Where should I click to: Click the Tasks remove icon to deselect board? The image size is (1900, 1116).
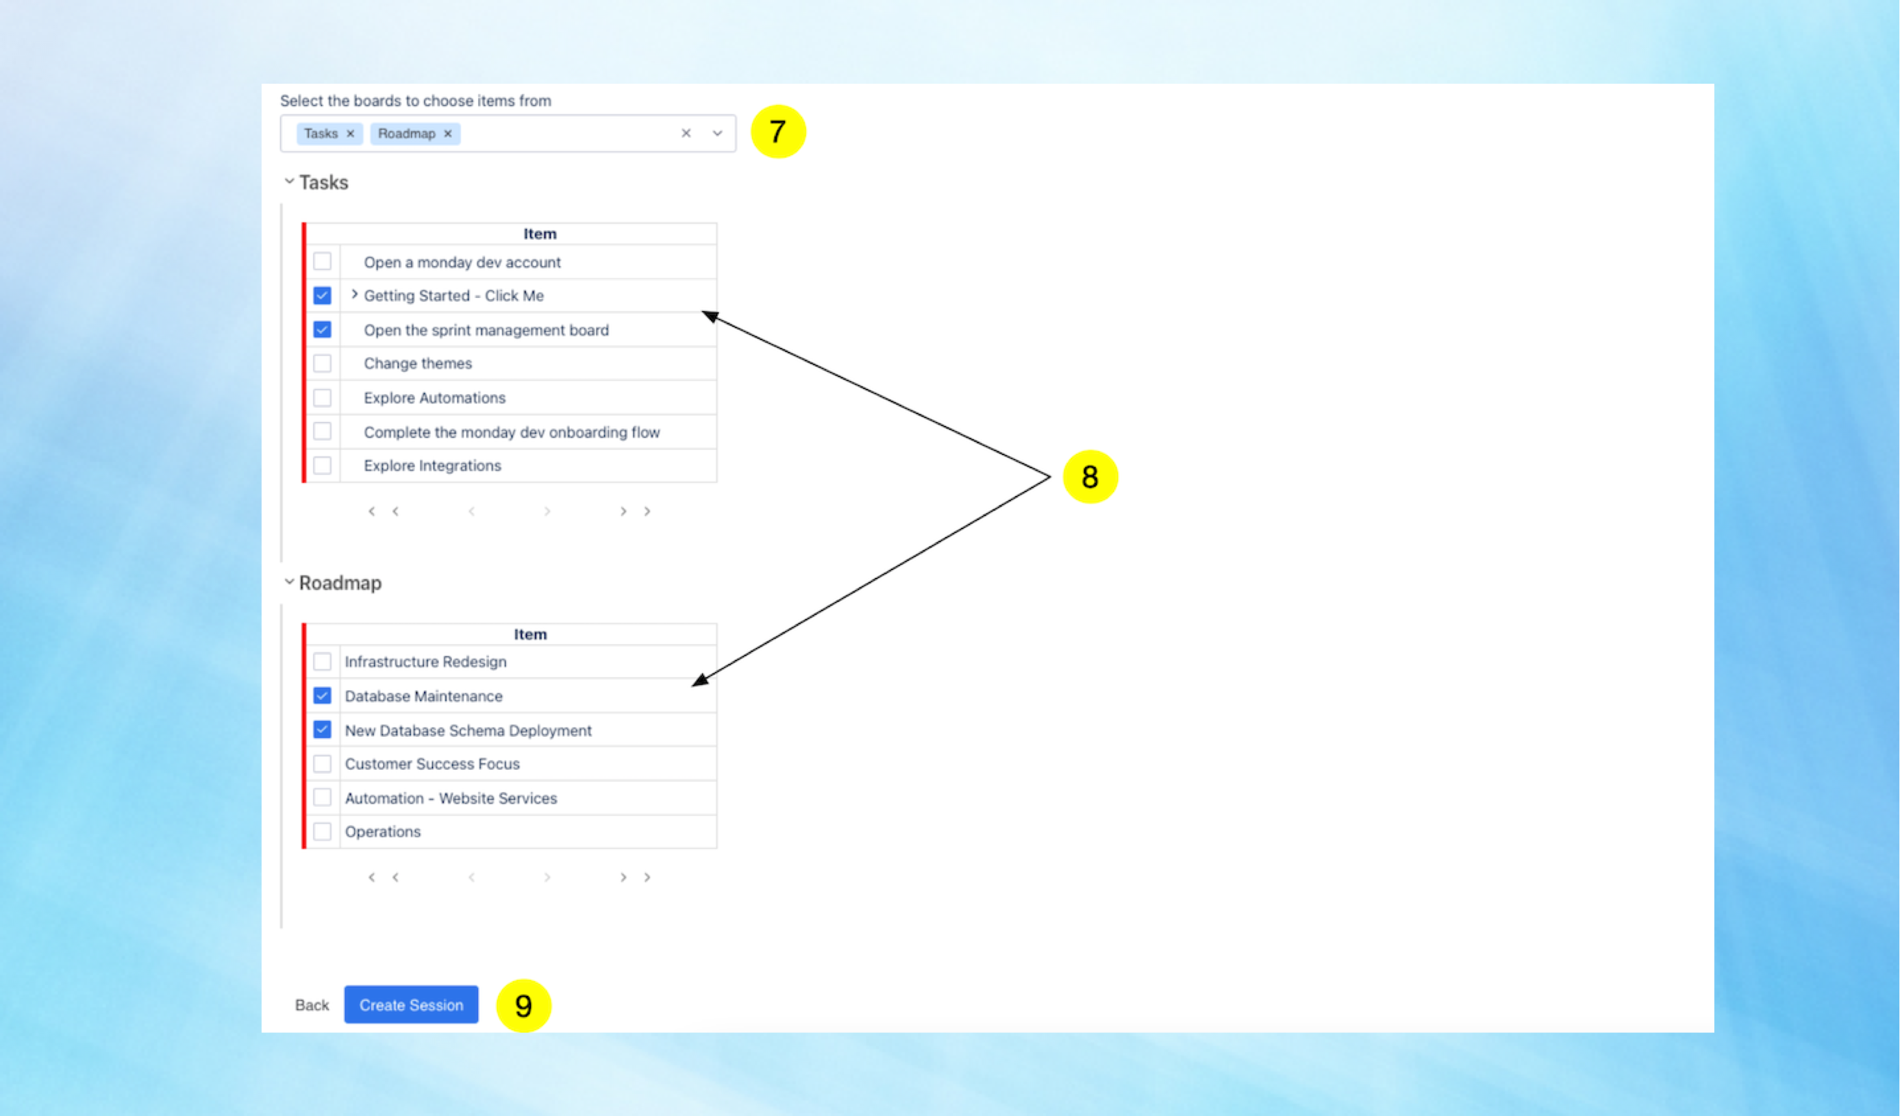348,133
